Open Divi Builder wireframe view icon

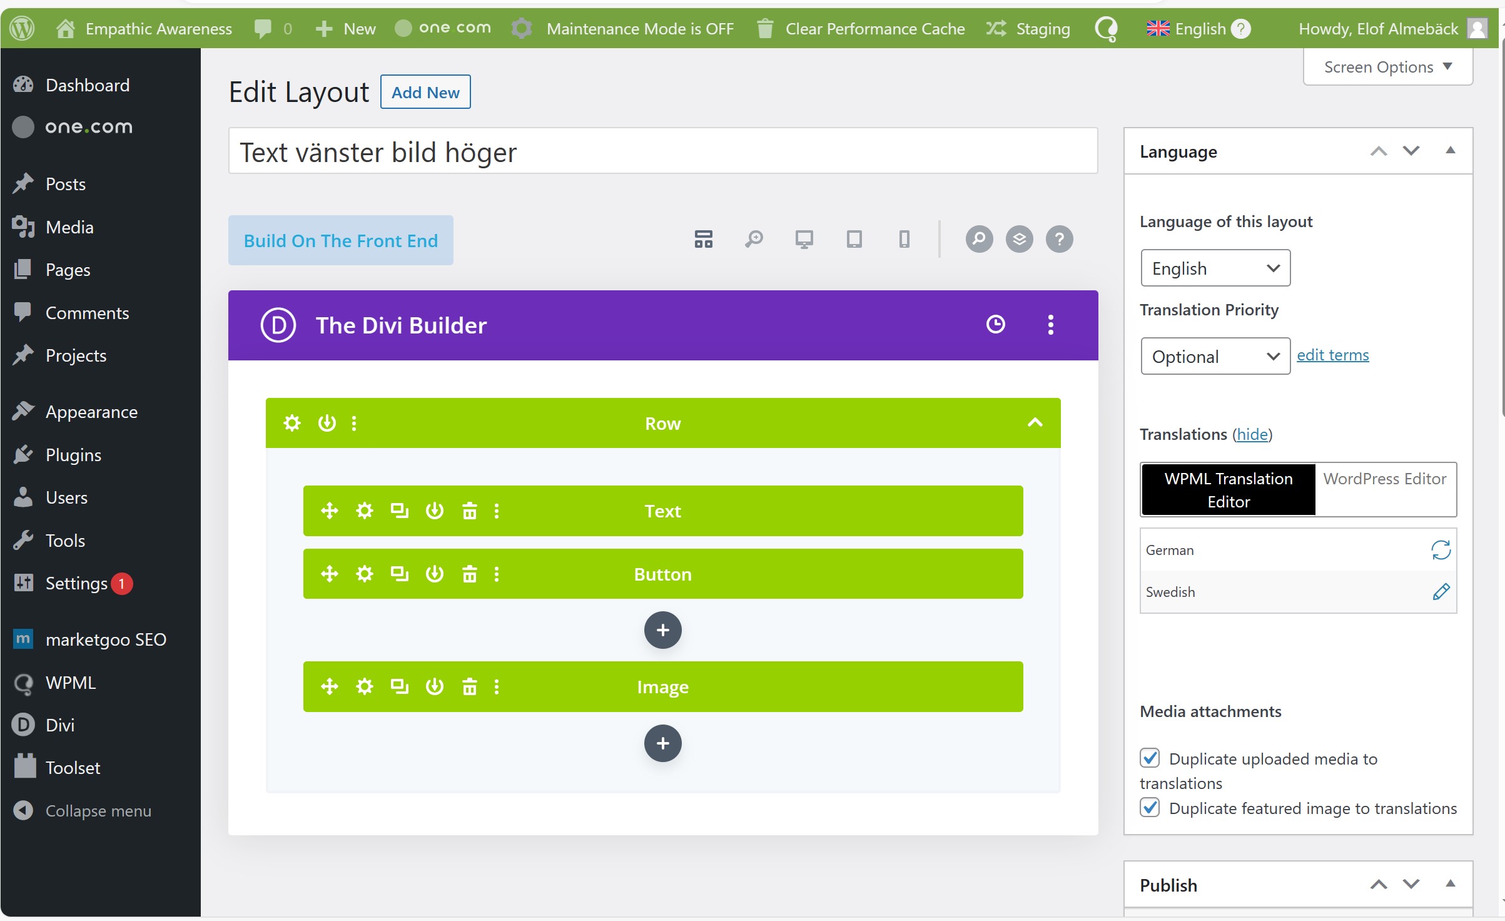click(x=704, y=239)
